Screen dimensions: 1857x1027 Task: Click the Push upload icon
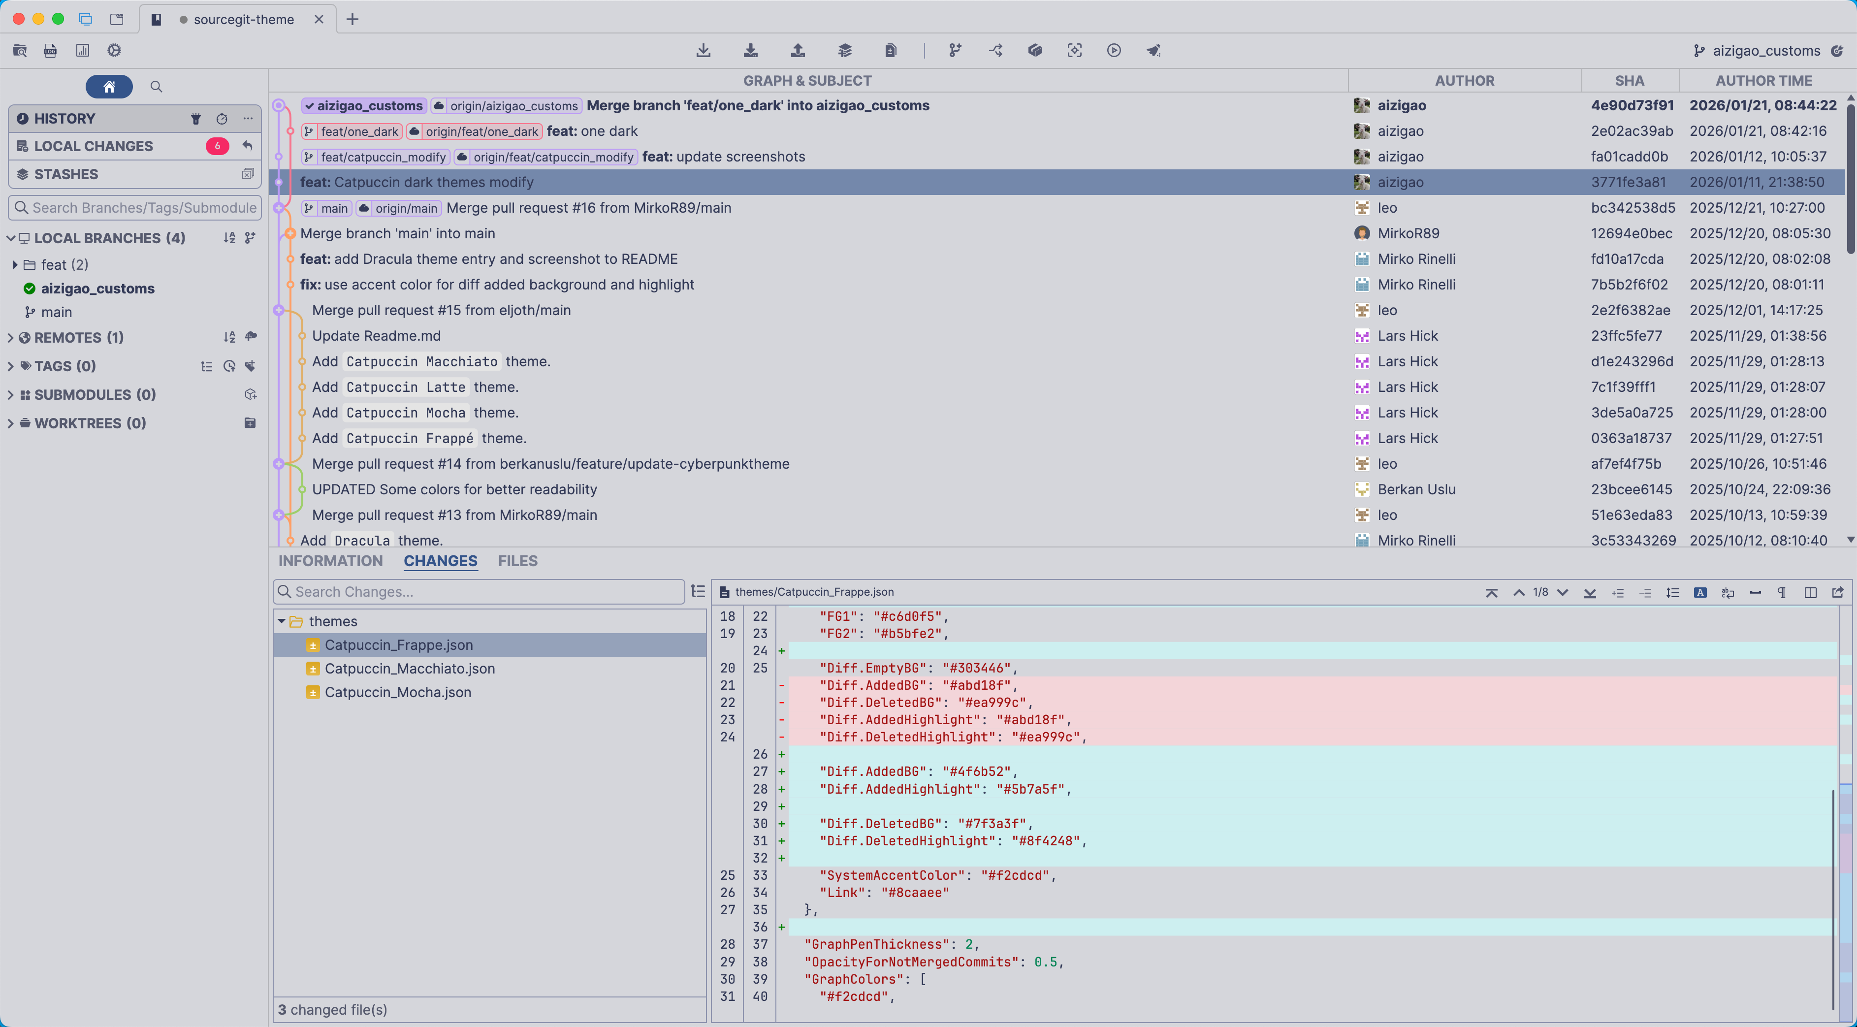point(798,50)
